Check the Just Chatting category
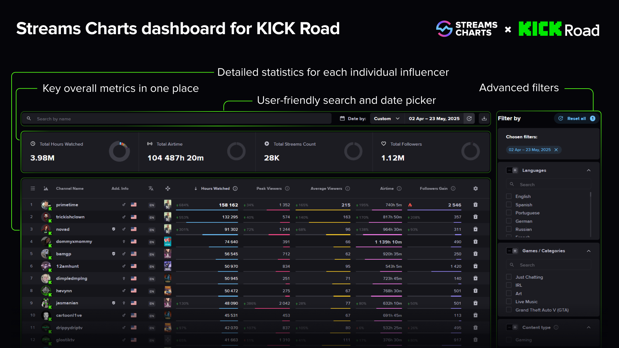The width and height of the screenshot is (619, 348). tap(509, 277)
